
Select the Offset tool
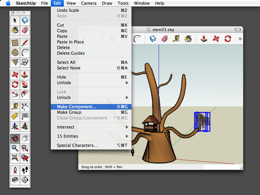click(25, 94)
